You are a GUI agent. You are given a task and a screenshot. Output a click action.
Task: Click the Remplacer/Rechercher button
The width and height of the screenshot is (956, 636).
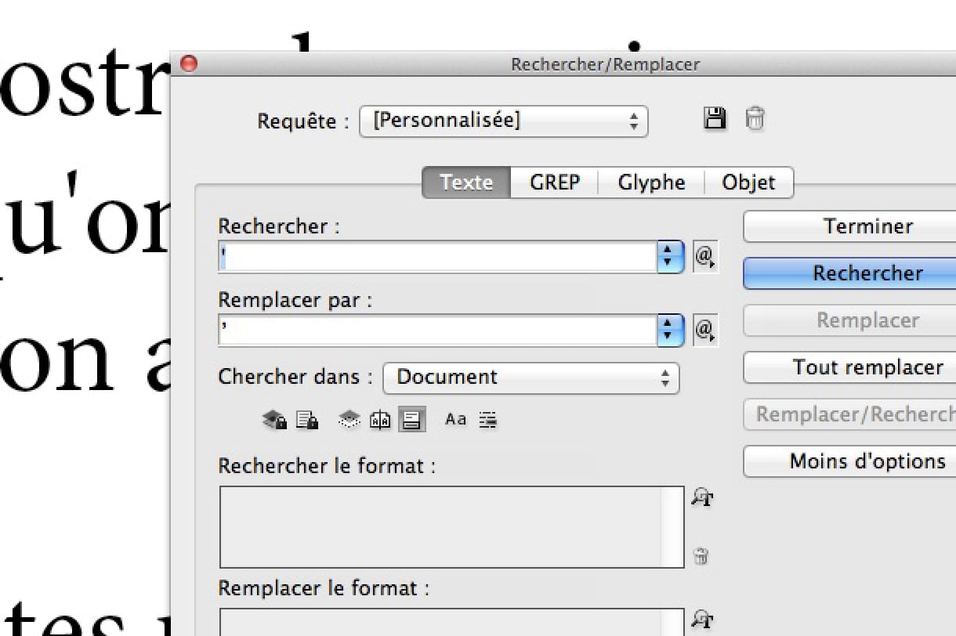click(x=850, y=414)
